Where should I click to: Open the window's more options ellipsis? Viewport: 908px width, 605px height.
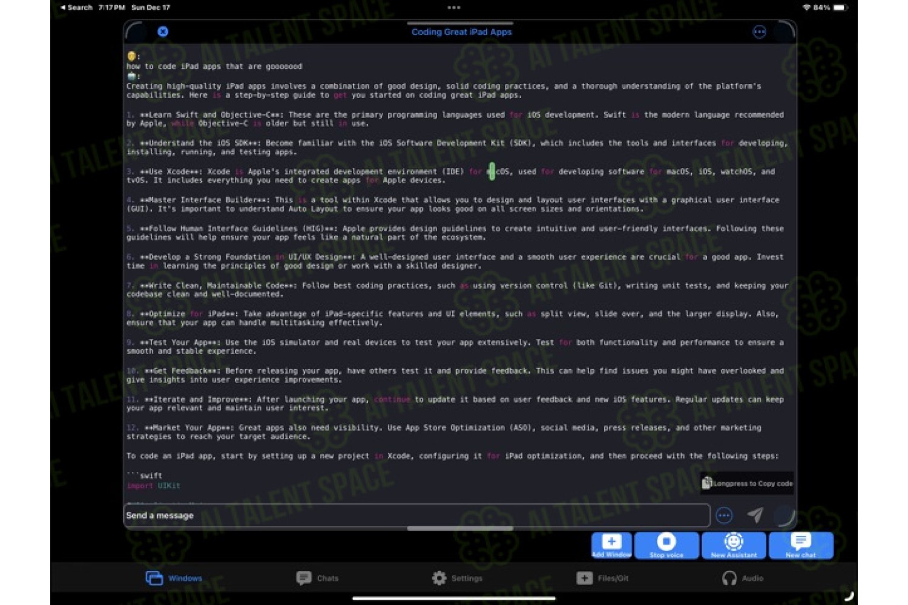[x=759, y=32]
